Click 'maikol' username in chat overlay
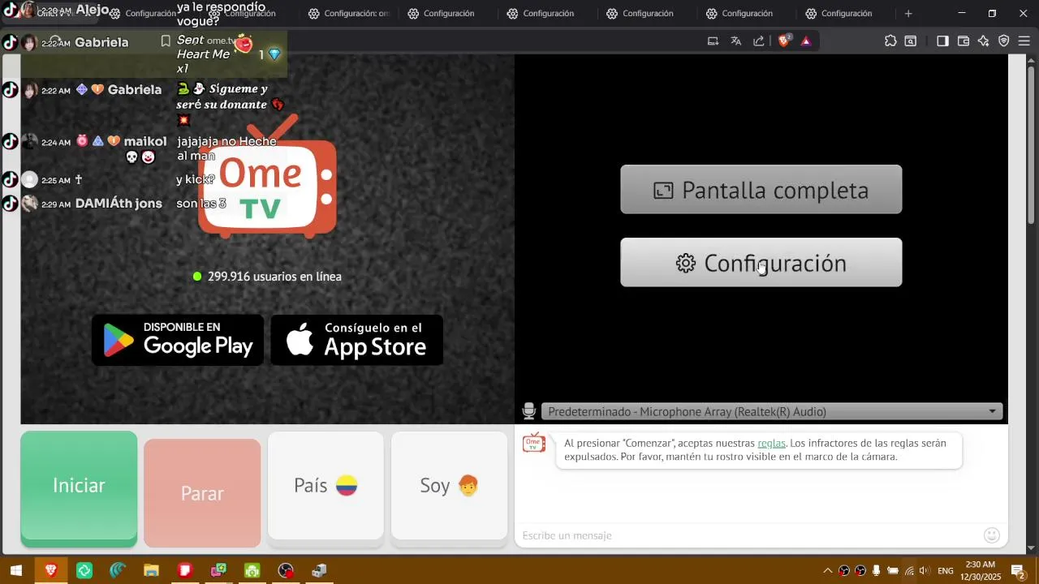Viewport: 1039px width, 584px height. pyautogui.click(x=145, y=142)
